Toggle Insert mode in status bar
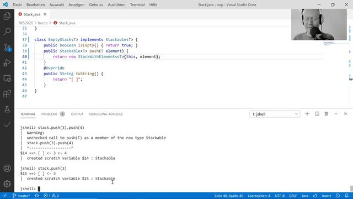This screenshot has width=353, height=199. pyautogui.click(x=326, y=196)
